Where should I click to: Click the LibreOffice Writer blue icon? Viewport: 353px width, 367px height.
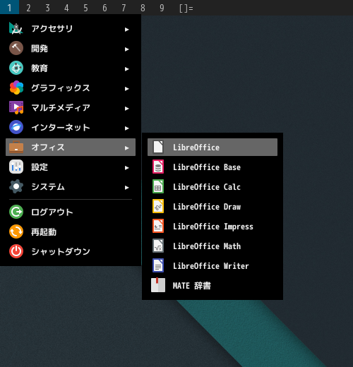point(158,265)
